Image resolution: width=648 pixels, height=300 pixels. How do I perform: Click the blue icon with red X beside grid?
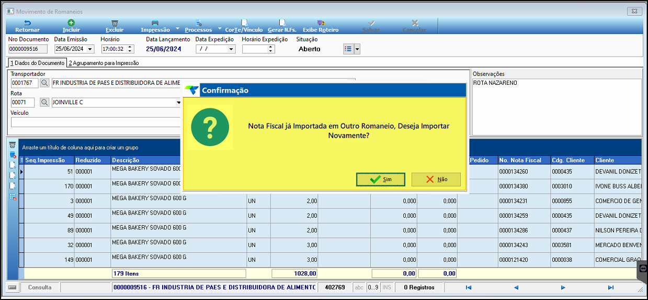[x=13, y=155]
